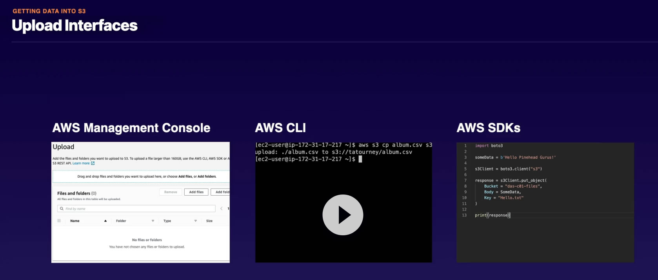This screenshot has height=280, width=658.
Task: Click the AWS Management Console heading
Action: pos(131,128)
